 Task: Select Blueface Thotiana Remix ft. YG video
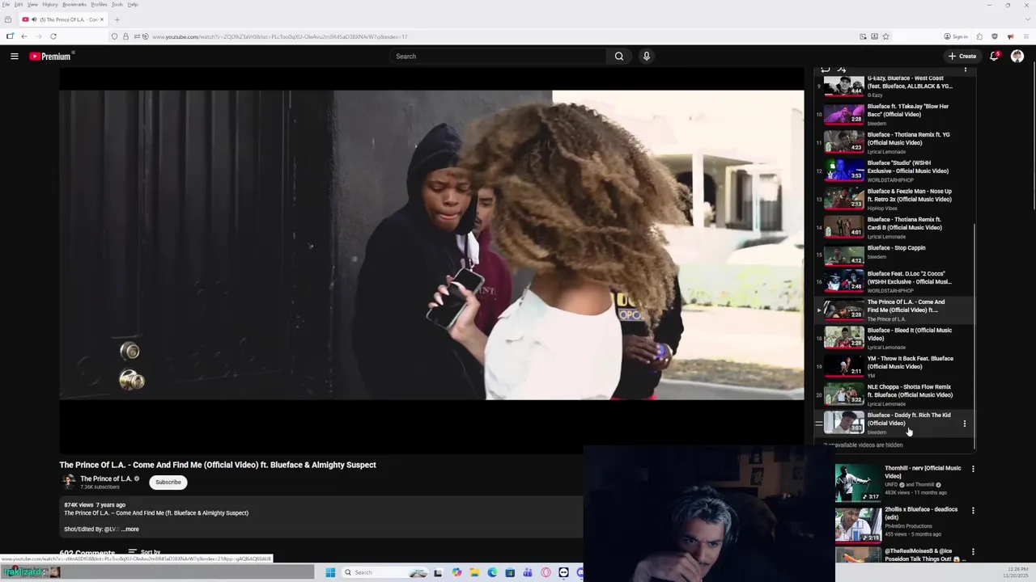coord(894,142)
